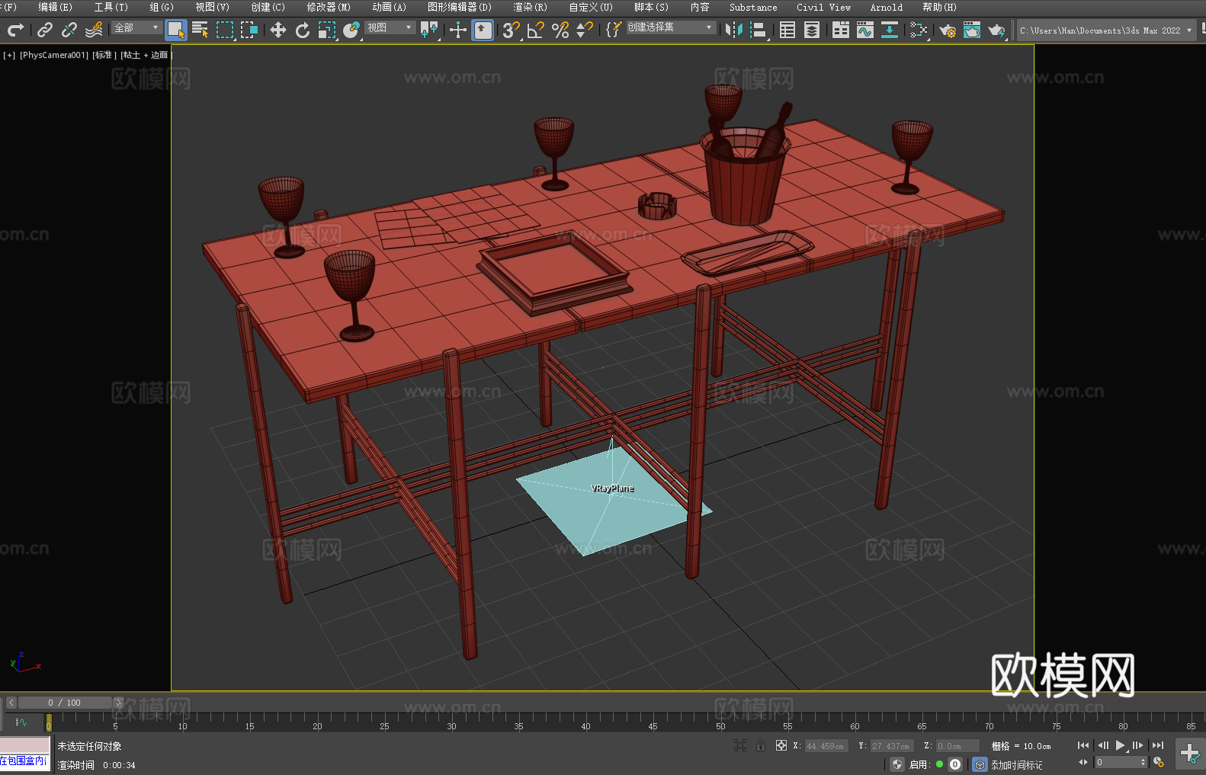Open the selection filter 全部 dropdown
Screen dimensions: 1206x775
[136, 27]
